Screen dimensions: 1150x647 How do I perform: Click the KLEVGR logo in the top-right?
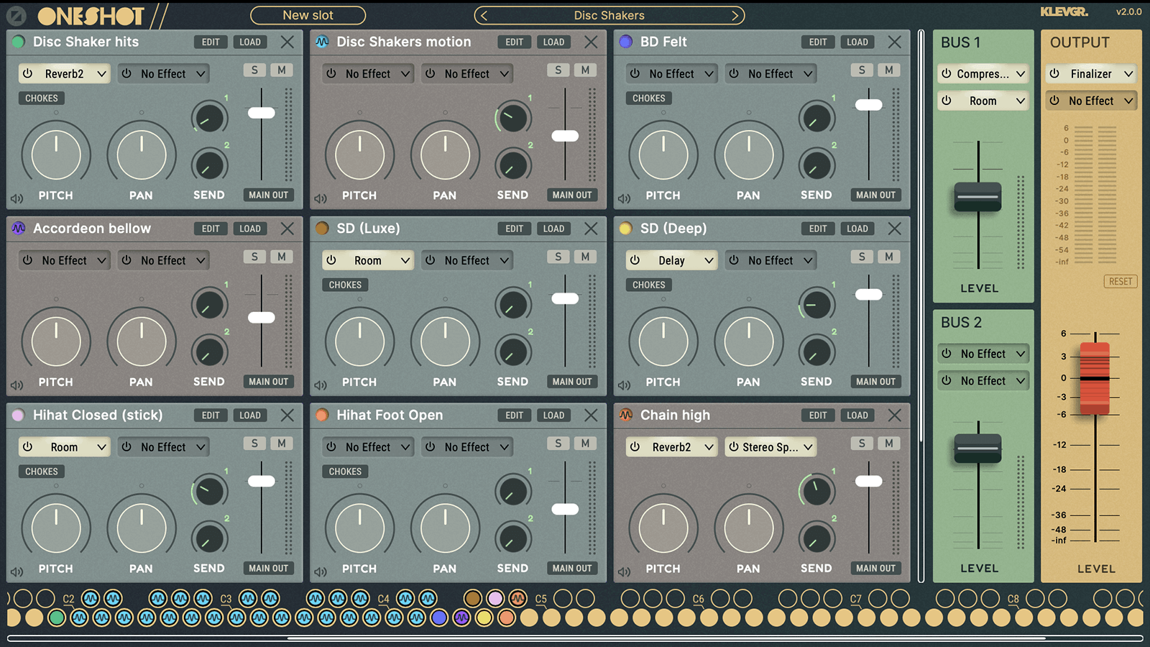click(1064, 12)
